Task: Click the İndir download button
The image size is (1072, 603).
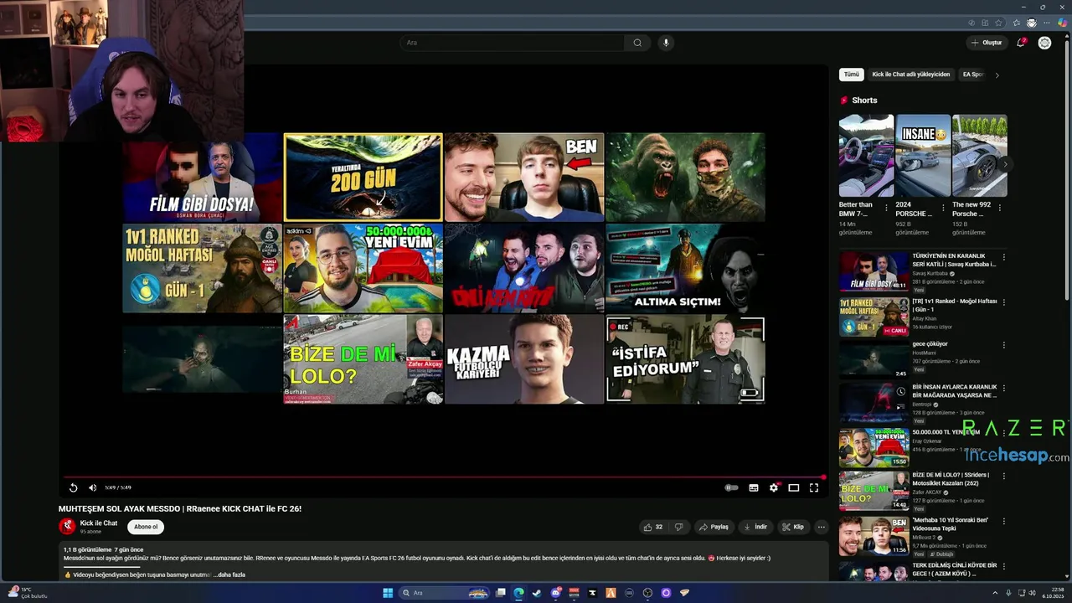Action: [x=755, y=527]
